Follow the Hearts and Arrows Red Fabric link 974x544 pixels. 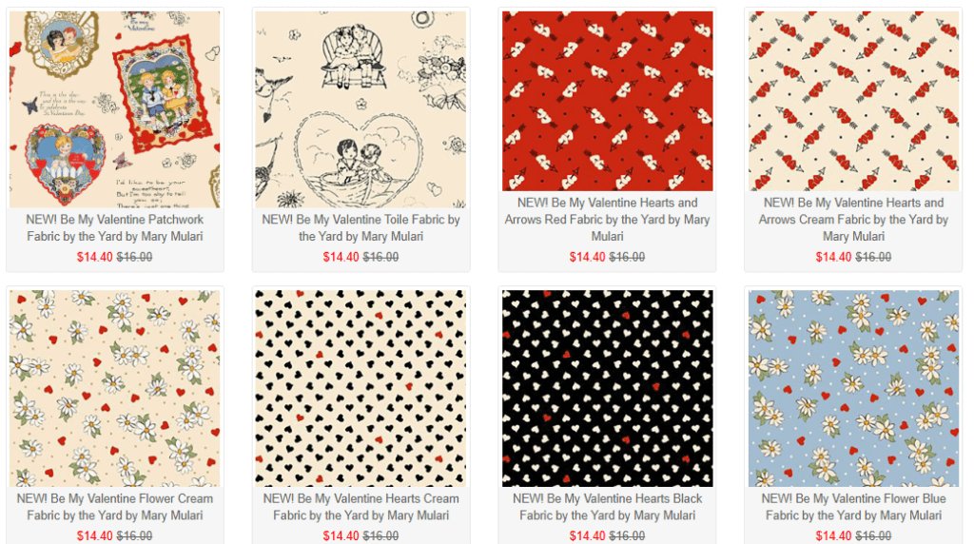click(x=608, y=219)
